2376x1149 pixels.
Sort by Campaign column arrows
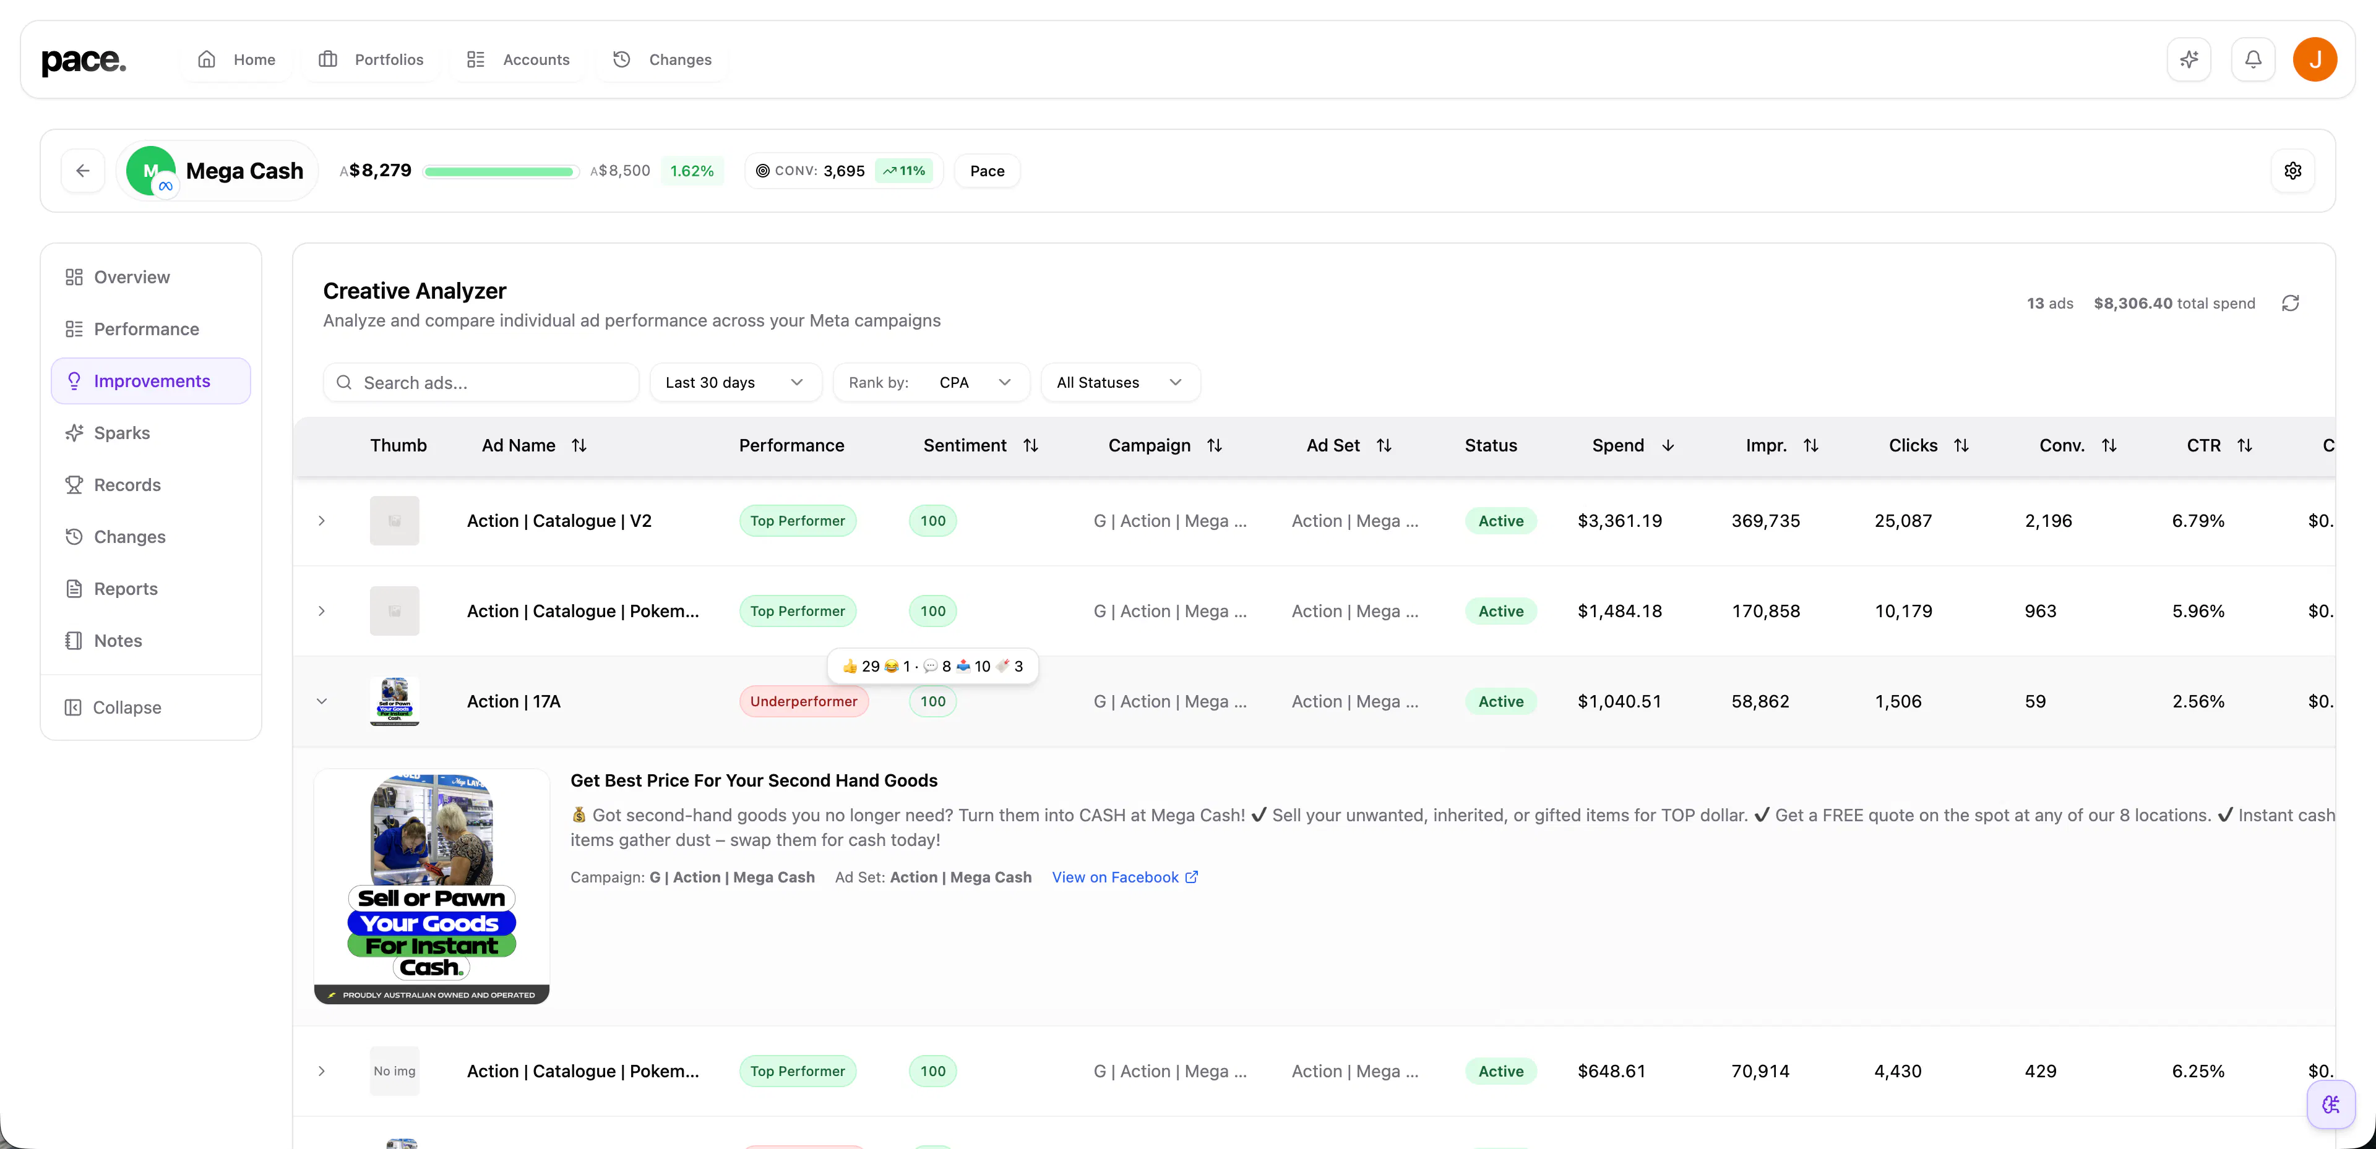1215,445
